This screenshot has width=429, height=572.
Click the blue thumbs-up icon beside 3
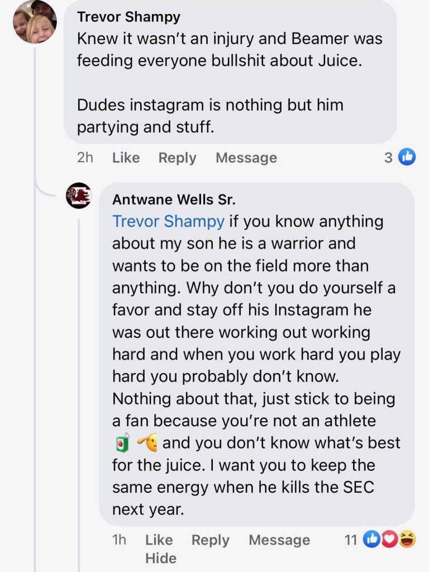[x=408, y=158]
